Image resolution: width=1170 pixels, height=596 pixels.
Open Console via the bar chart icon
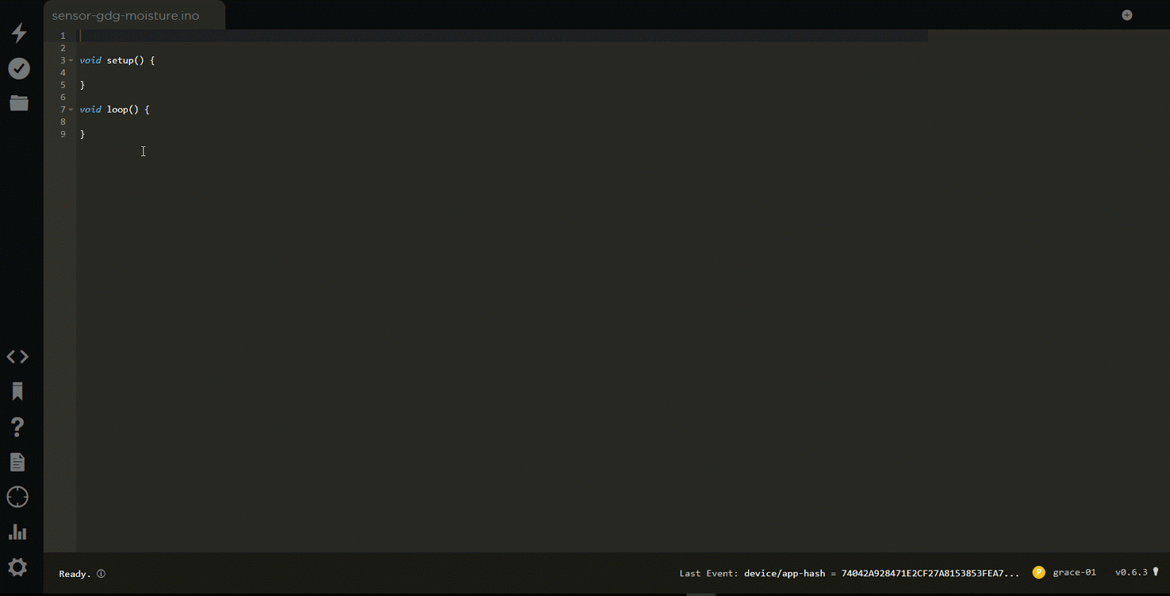tap(18, 532)
